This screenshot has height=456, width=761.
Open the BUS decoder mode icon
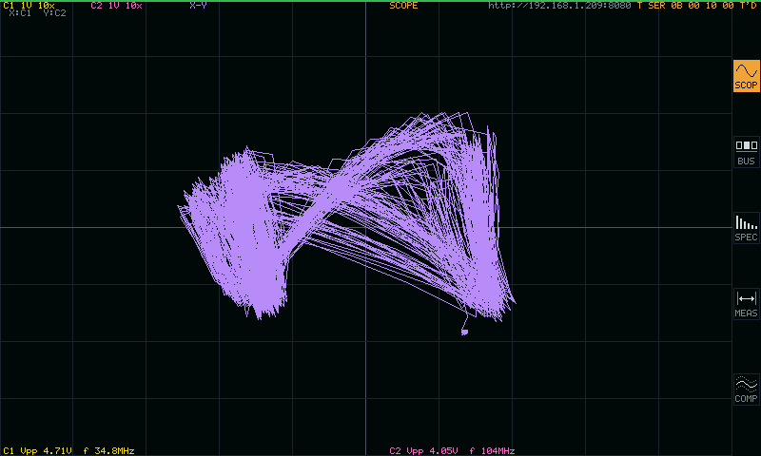pyautogui.click(x=746, y=152)
